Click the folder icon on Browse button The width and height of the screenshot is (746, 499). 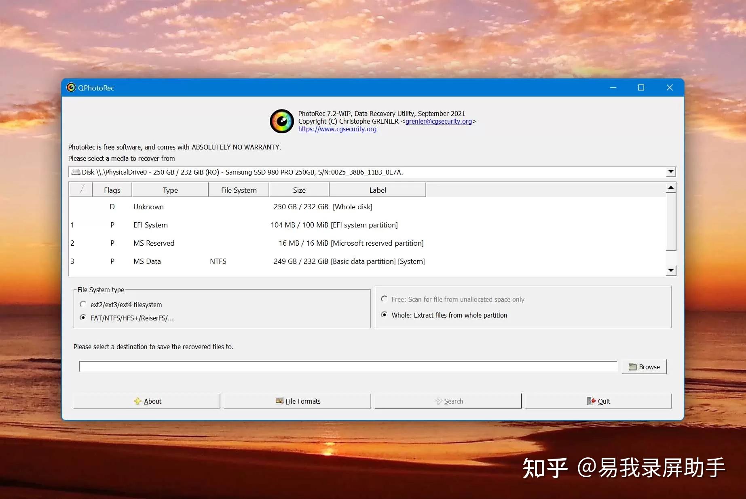tap(633, 367)
